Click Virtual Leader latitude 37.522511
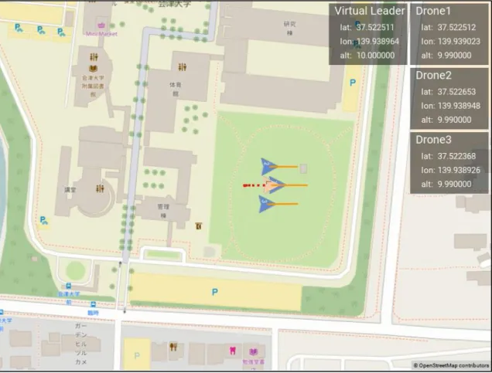Image resolution: width=492 pixels, height=373 pixels. tap(375, 28)
